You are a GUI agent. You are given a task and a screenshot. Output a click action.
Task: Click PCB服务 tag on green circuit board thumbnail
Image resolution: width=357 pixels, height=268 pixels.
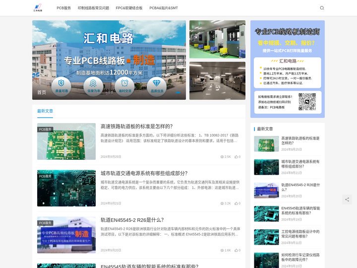click(45, 129)
